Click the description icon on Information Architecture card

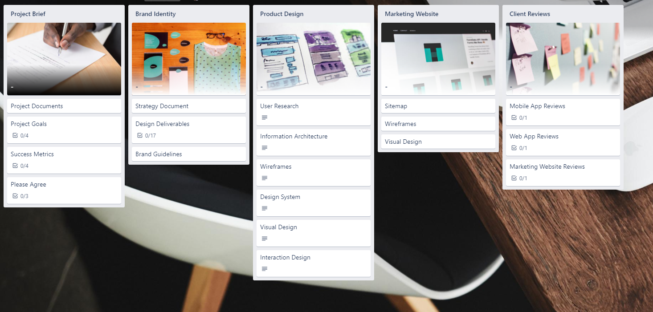265,148
